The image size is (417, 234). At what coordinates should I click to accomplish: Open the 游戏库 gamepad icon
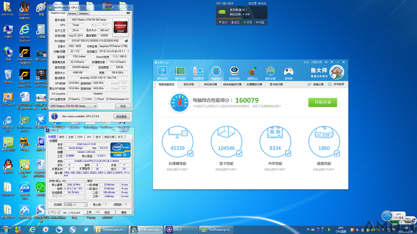coord(289,73)
